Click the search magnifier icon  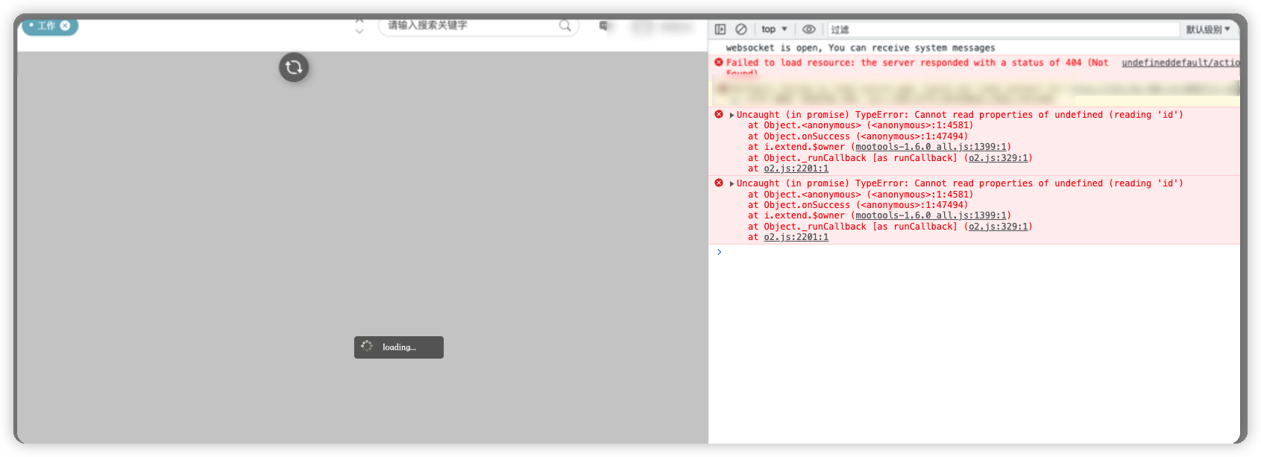(x=565, y=25)
